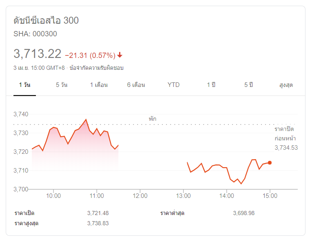Click the red down arrow icon
Screen dimensions: 312x244
pyautogui.click(x=120, y=55)
